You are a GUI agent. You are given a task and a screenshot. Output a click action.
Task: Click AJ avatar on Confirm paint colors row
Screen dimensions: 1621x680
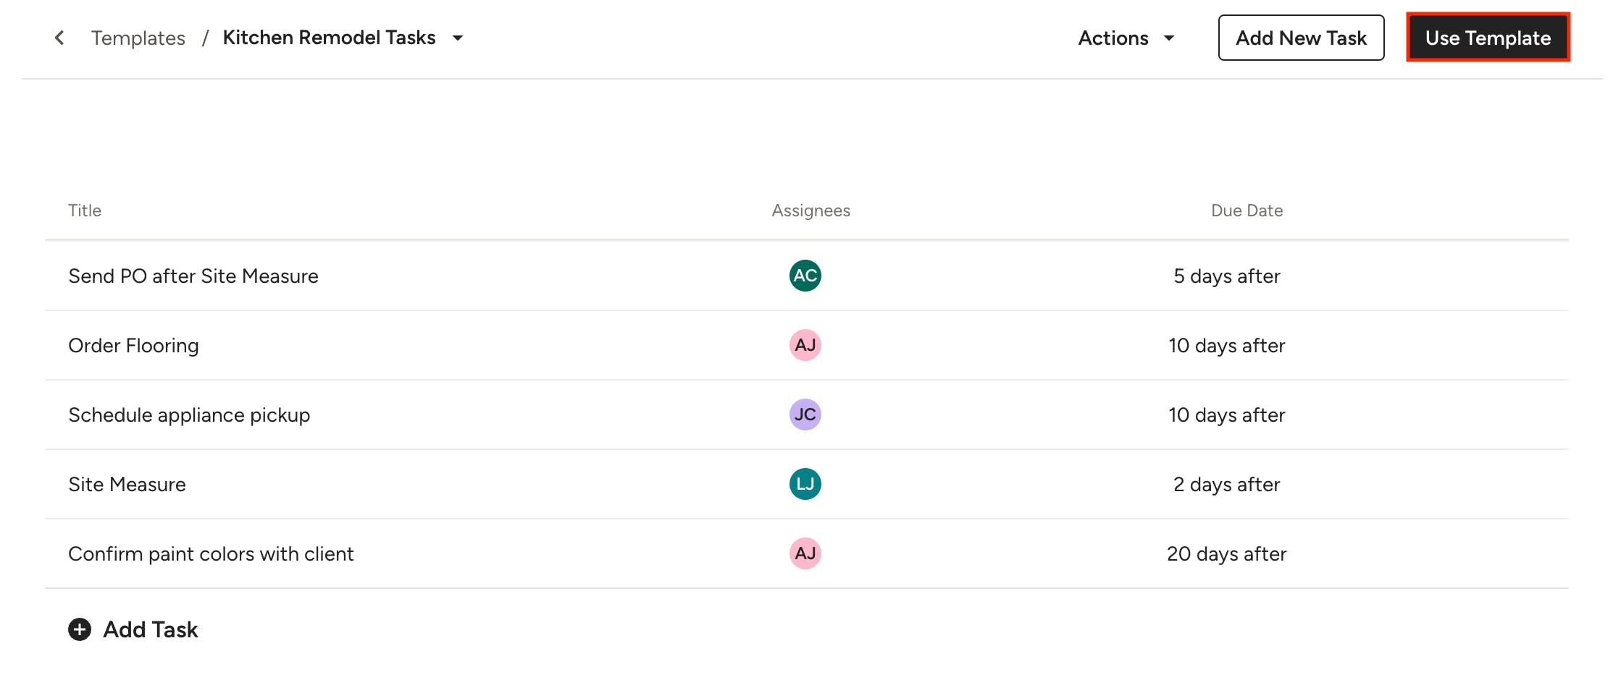[805, 553]
